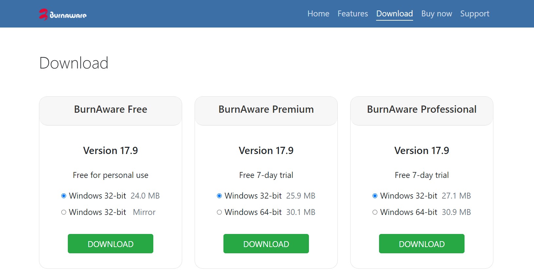Image resolution: width=534 pixels, height=270 pixels.
Task: Click 'Free 7-day trial' under Premium
Action: point(266,175)
